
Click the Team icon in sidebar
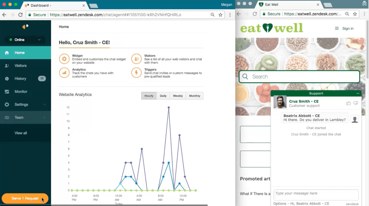7,117
